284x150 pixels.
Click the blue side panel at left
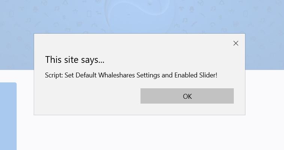tap(8, 116)
